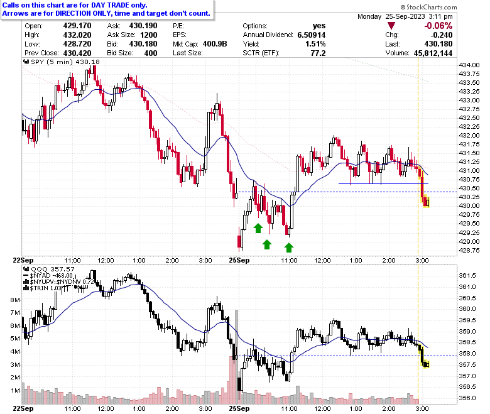Viewport: 490px width, 414px height.
Task: Click the 3M volume axis label
Action: (x=15, y=364)
